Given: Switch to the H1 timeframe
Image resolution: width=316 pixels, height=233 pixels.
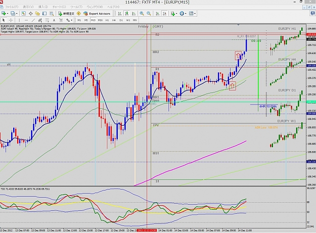Looking at the screenshot, I should pyautogui.click(x=107, y=20).
